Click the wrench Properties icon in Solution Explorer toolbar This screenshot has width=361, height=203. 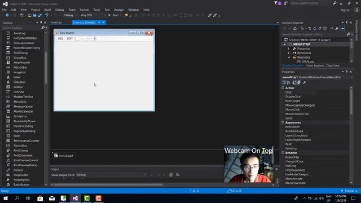pos(337,29)
